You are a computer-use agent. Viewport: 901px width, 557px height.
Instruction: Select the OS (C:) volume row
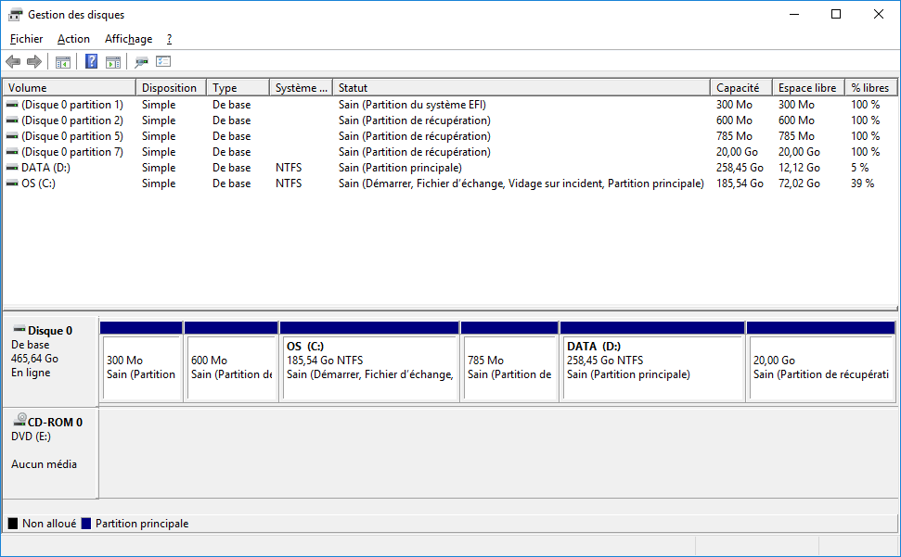pyautogui.click(x=450, y=184)
